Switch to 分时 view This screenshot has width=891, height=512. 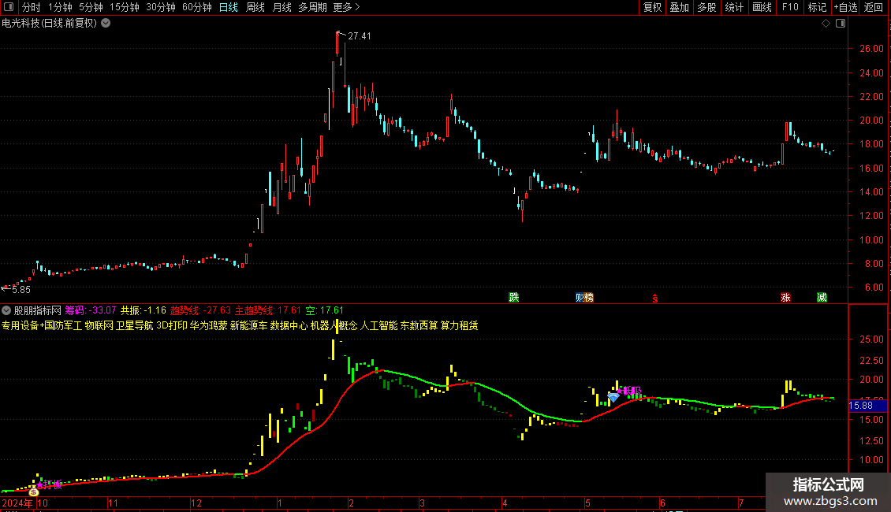32,7
